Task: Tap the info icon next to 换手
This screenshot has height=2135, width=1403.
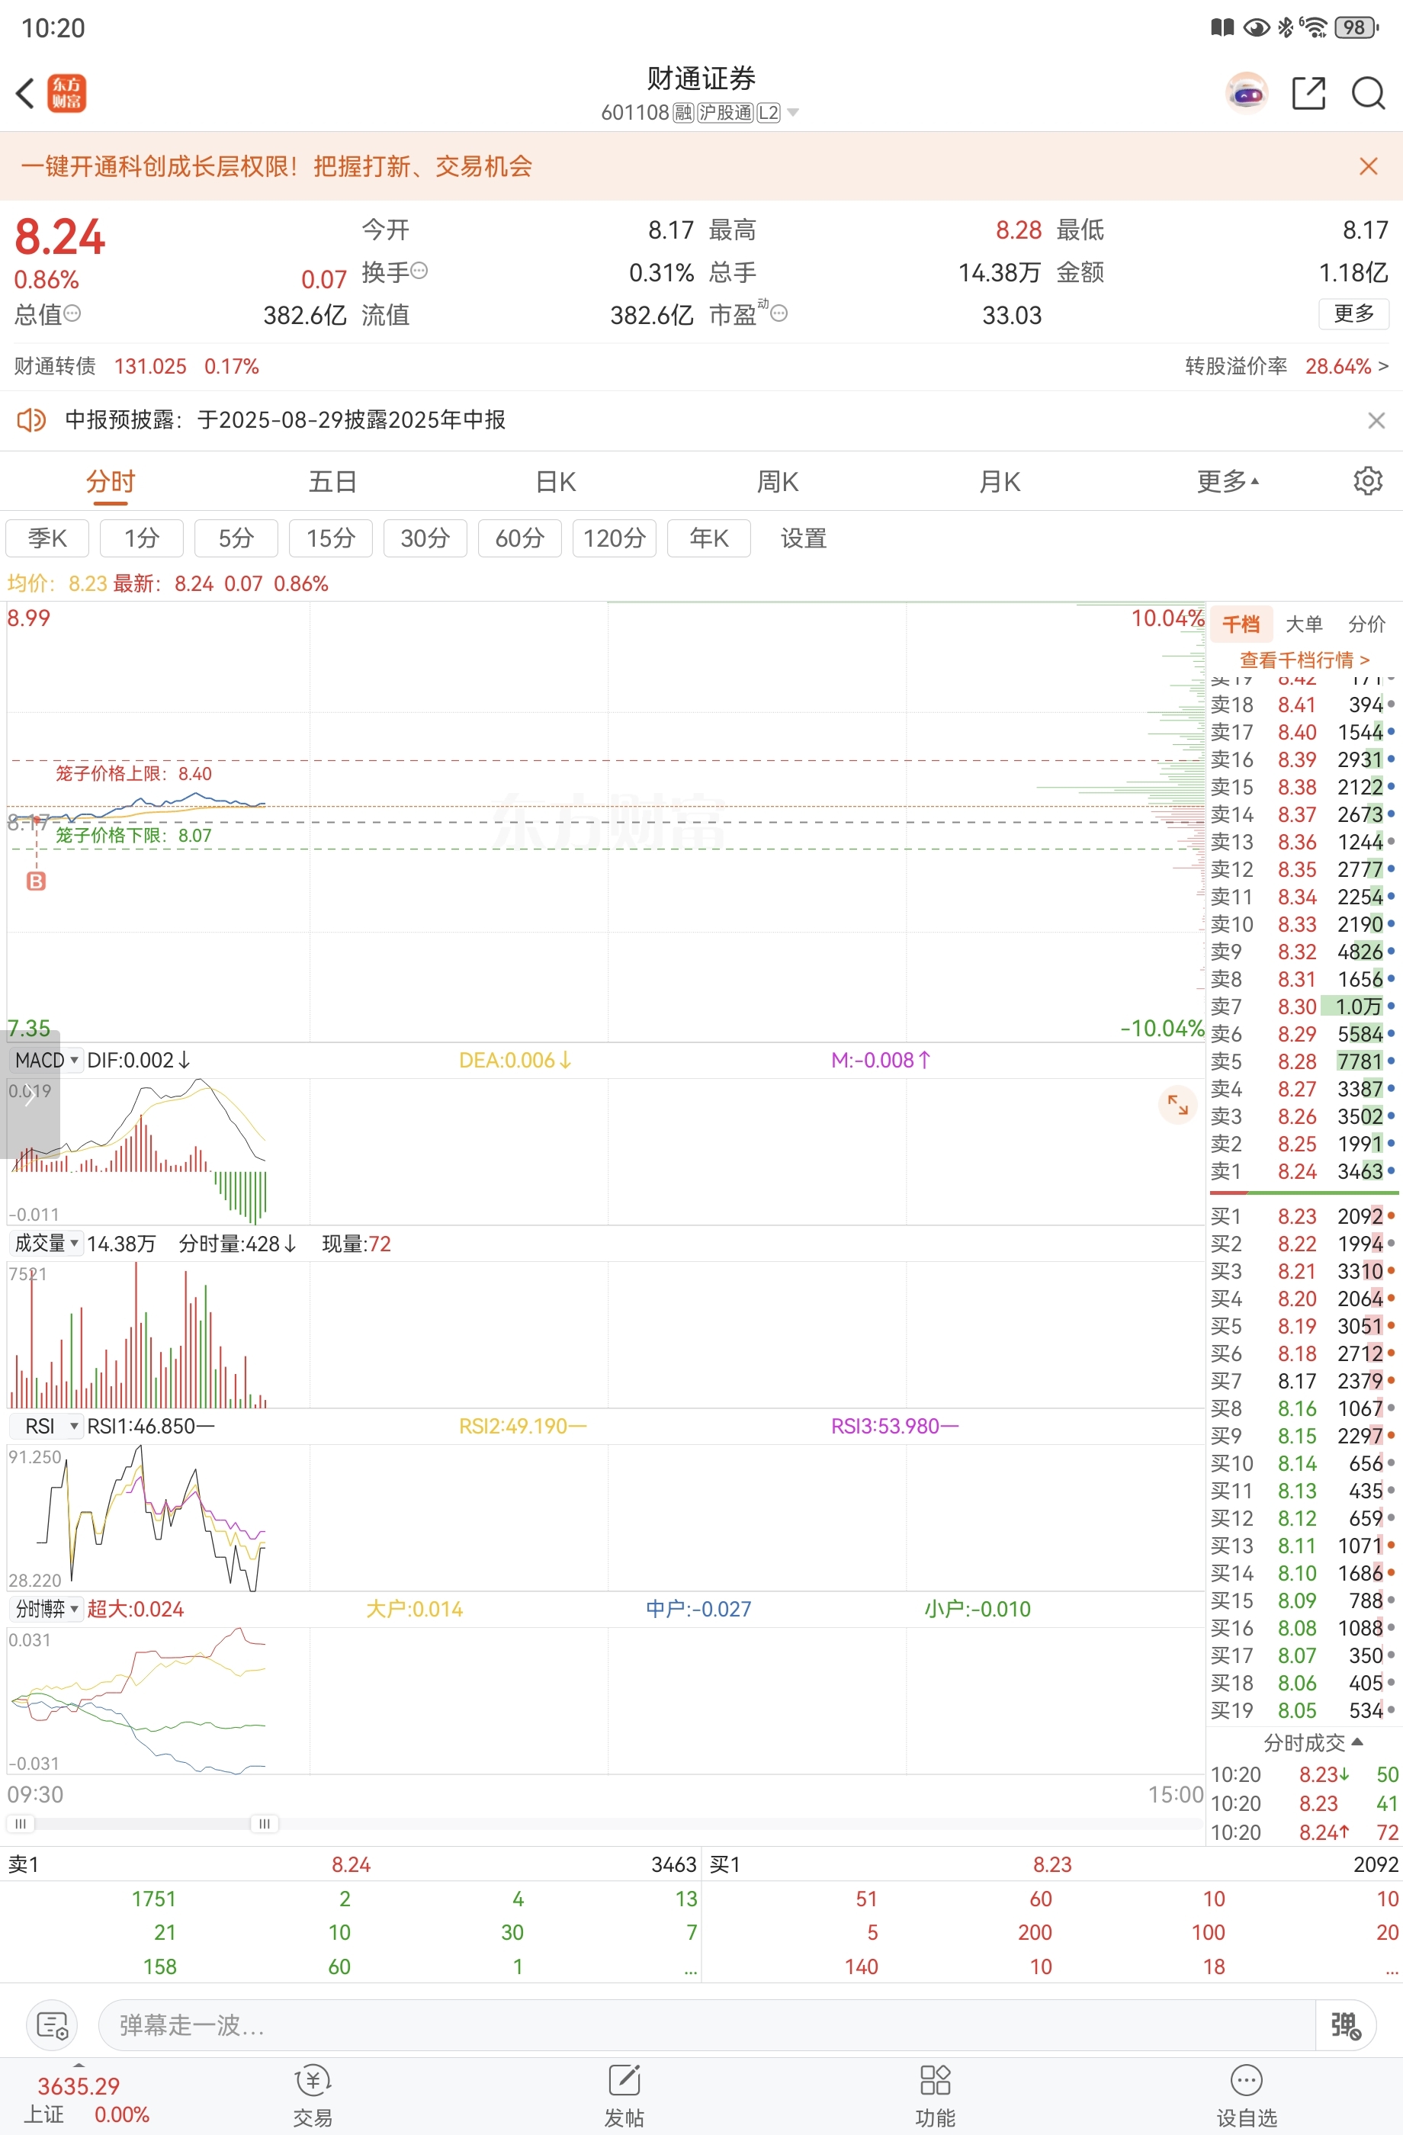Action: tap(419, 270)
